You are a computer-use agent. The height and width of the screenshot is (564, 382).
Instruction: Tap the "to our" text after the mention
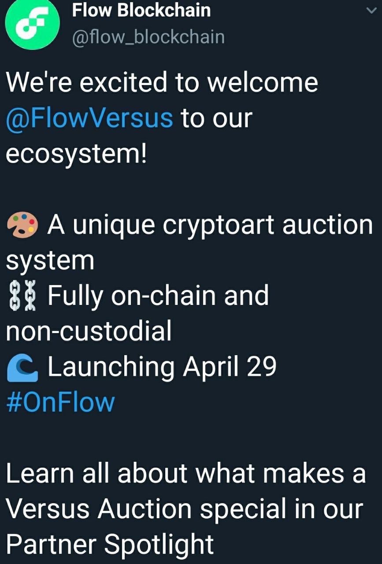pos(216,119)
